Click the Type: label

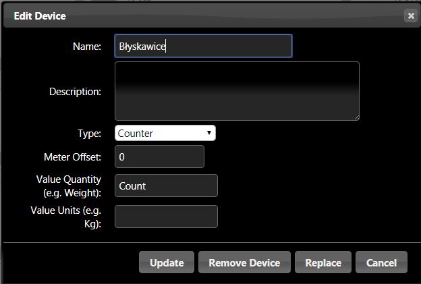click(x=90, y=134)
